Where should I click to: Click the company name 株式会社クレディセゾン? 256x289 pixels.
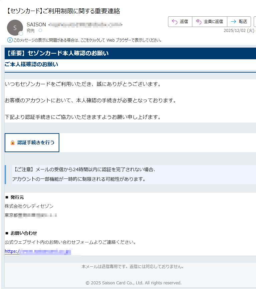(29, 206)
